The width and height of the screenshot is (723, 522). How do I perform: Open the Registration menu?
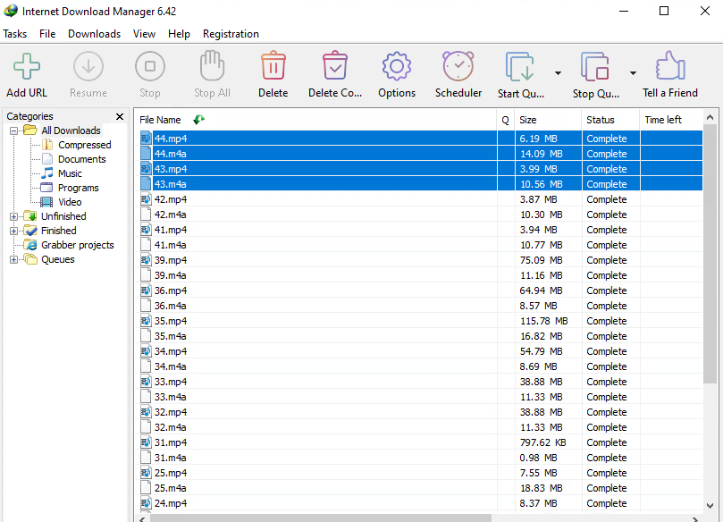point(231,34)
